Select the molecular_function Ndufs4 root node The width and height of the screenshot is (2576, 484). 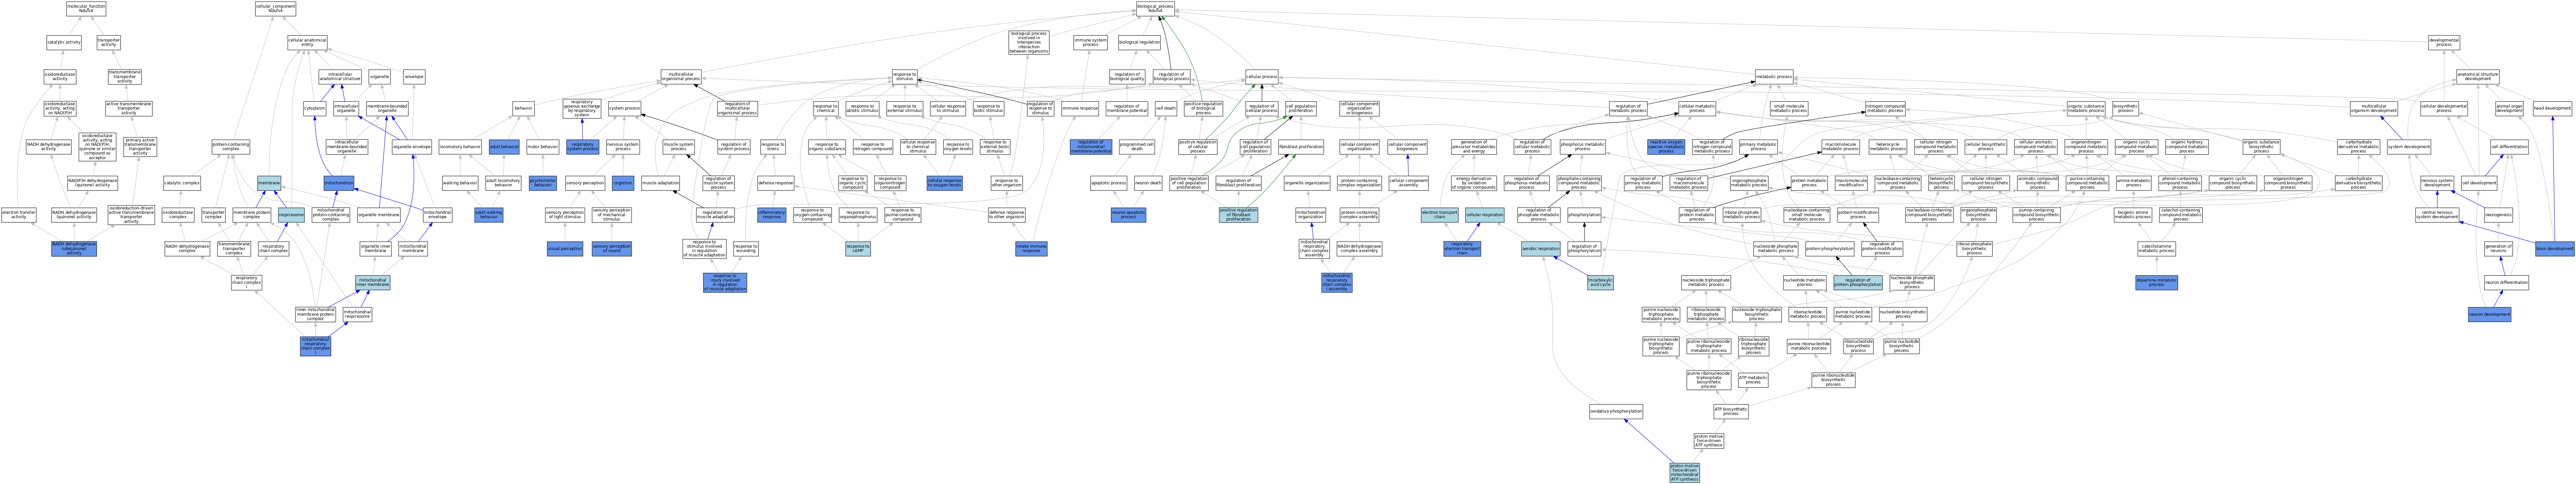(86, 9)
